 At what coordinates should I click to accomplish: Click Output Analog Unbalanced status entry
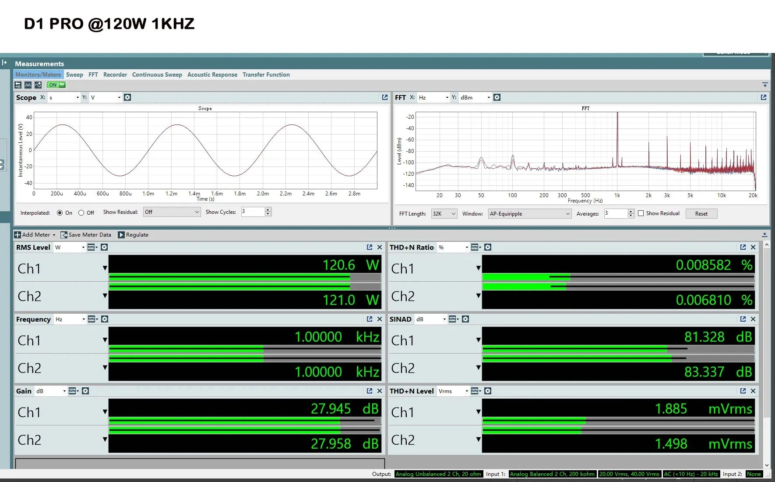click(x=438, y=474)
